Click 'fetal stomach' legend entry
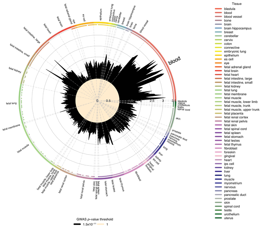The height and width of the screenshot is (228, 262). pos(234,137)
